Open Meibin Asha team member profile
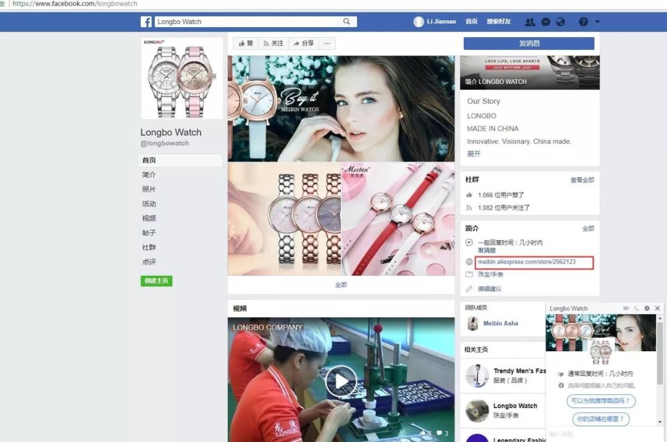The image size is (667, 442). point(501,323)
